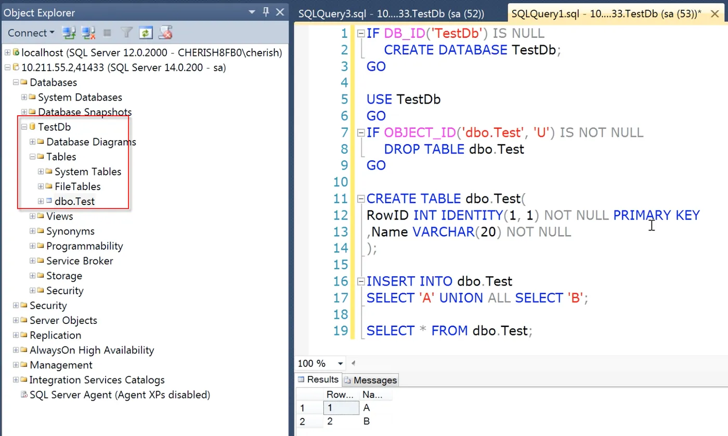
Task: Close the Object Explorer panel
Action: click(x=280, y=12)
